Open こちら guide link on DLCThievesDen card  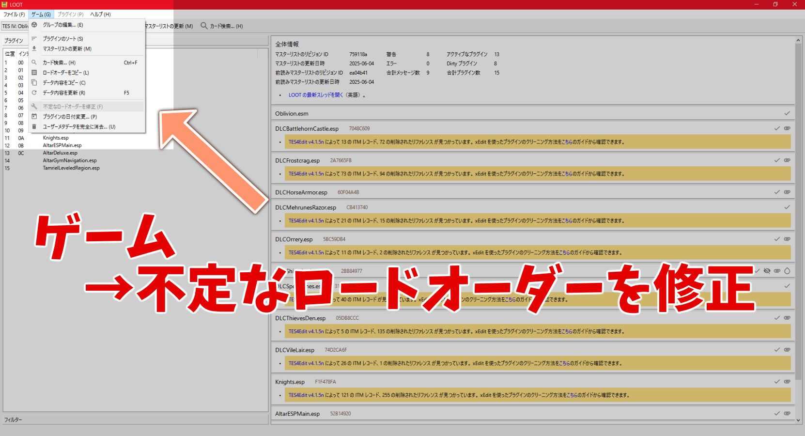tap(567, 332)
